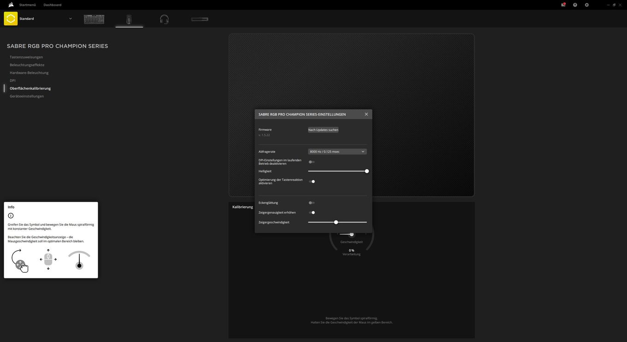Viewport: 627px width, 342px height.
Task: Select the mouse device icon
Action: tap(129, 19)
